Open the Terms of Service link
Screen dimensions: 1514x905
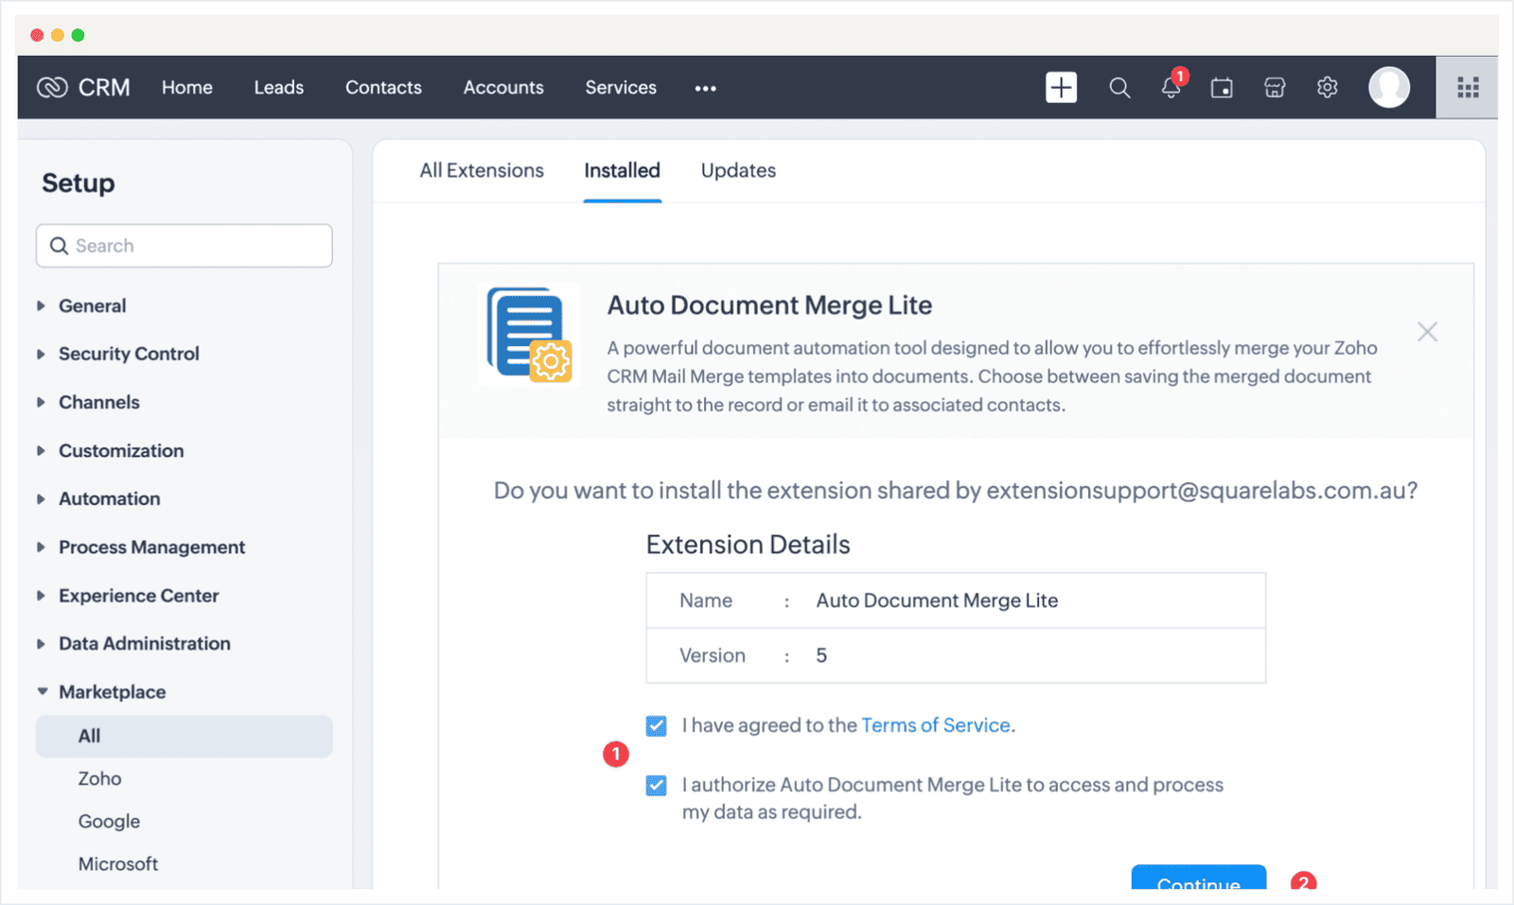(936, 725)
